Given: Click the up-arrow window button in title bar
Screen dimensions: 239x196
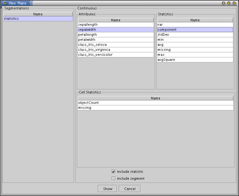Looking at the screenshot, I should pyautogui.click(x=229, y=3).
